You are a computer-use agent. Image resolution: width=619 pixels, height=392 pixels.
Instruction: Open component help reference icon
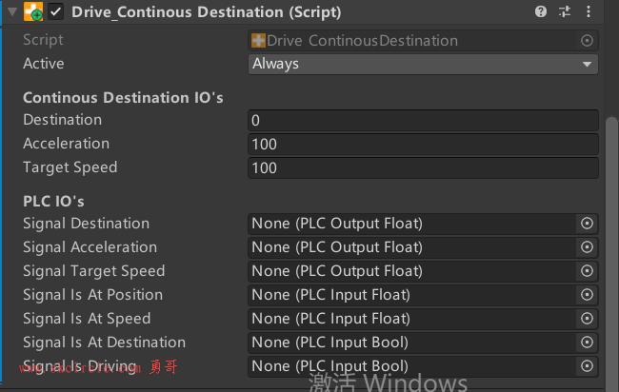coord(541,11)
